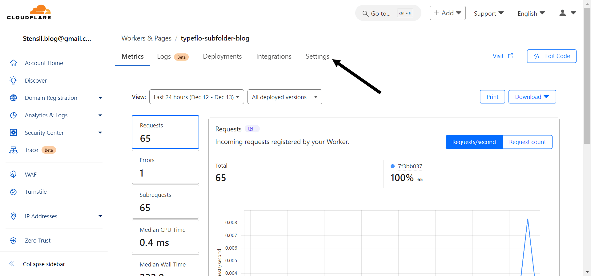Select the Median Wall Time card
Viewport: 591px width, 276px height.
[165, 265]
